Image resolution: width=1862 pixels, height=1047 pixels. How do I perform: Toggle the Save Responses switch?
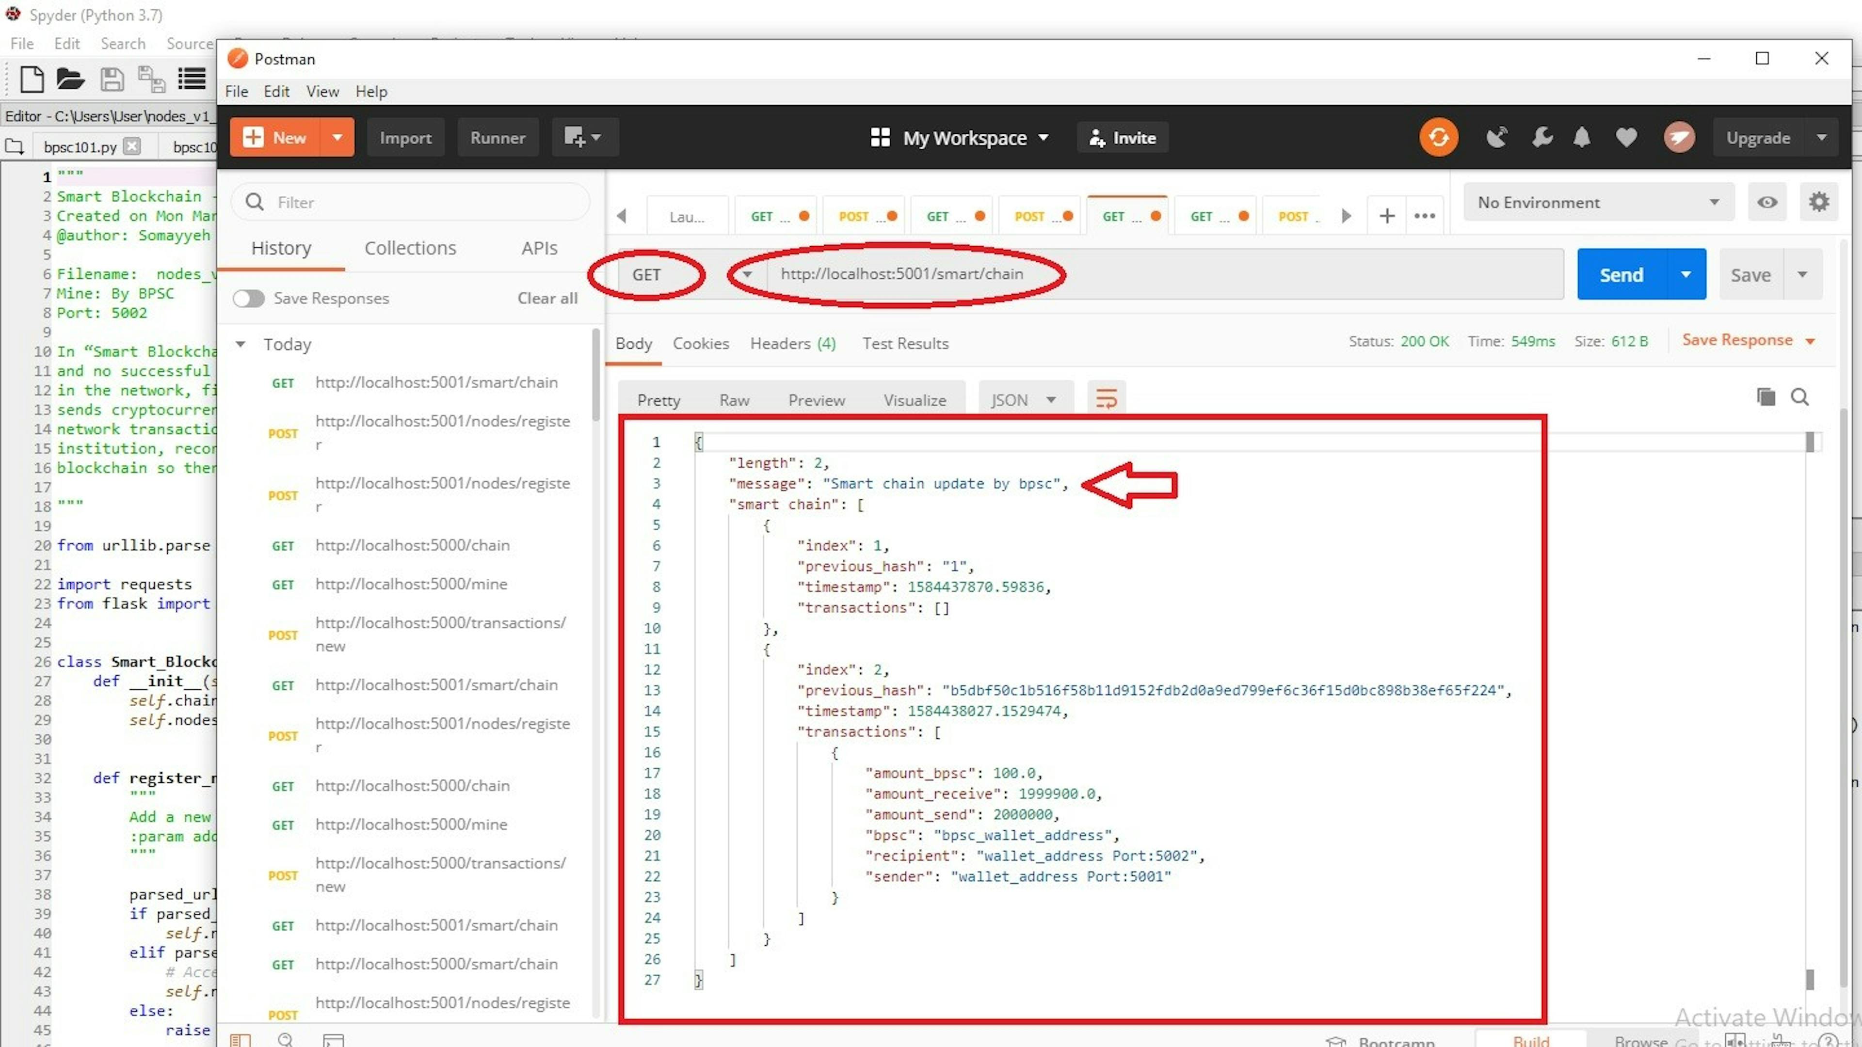249,299
